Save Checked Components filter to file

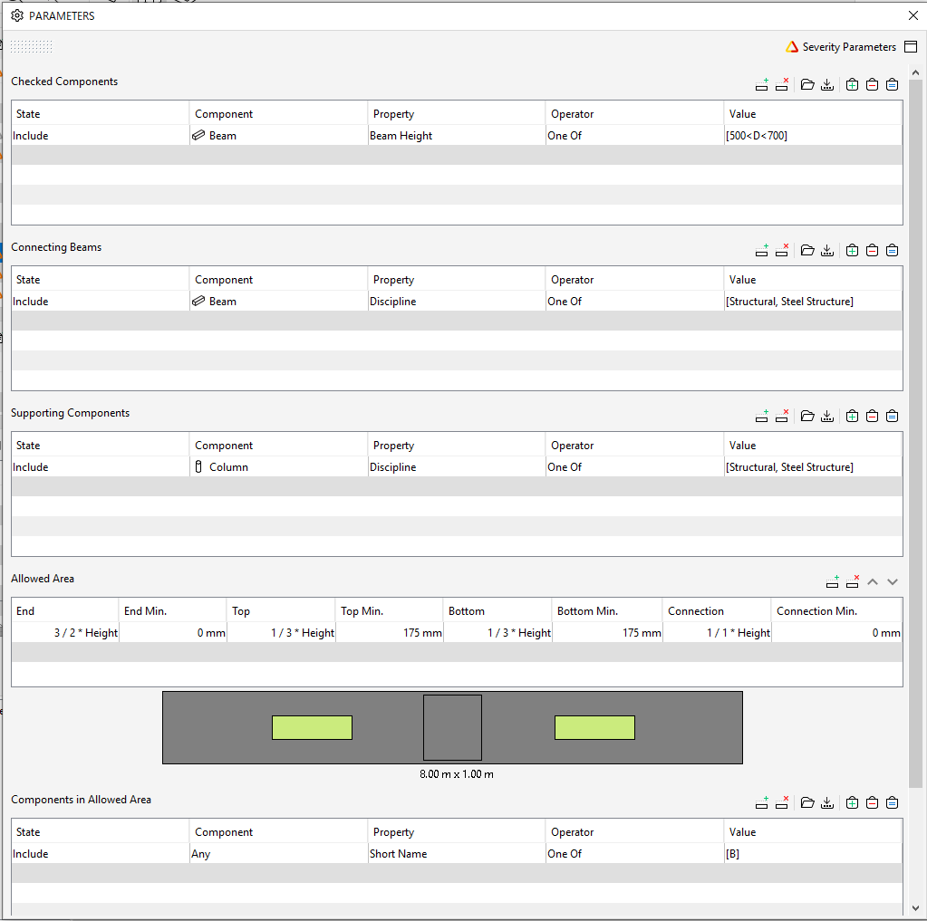(827, 84)
